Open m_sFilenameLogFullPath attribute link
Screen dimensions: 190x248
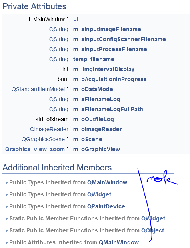click(x=108, y=109)
